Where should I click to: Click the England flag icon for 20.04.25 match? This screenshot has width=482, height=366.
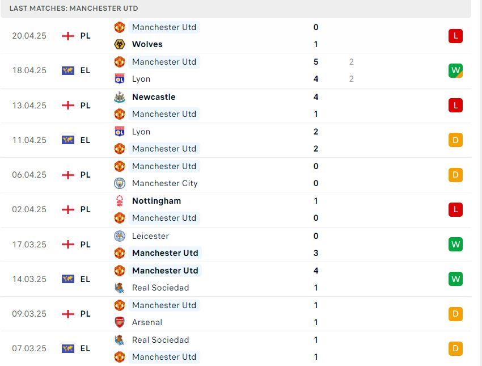click(x=68, y=36)
